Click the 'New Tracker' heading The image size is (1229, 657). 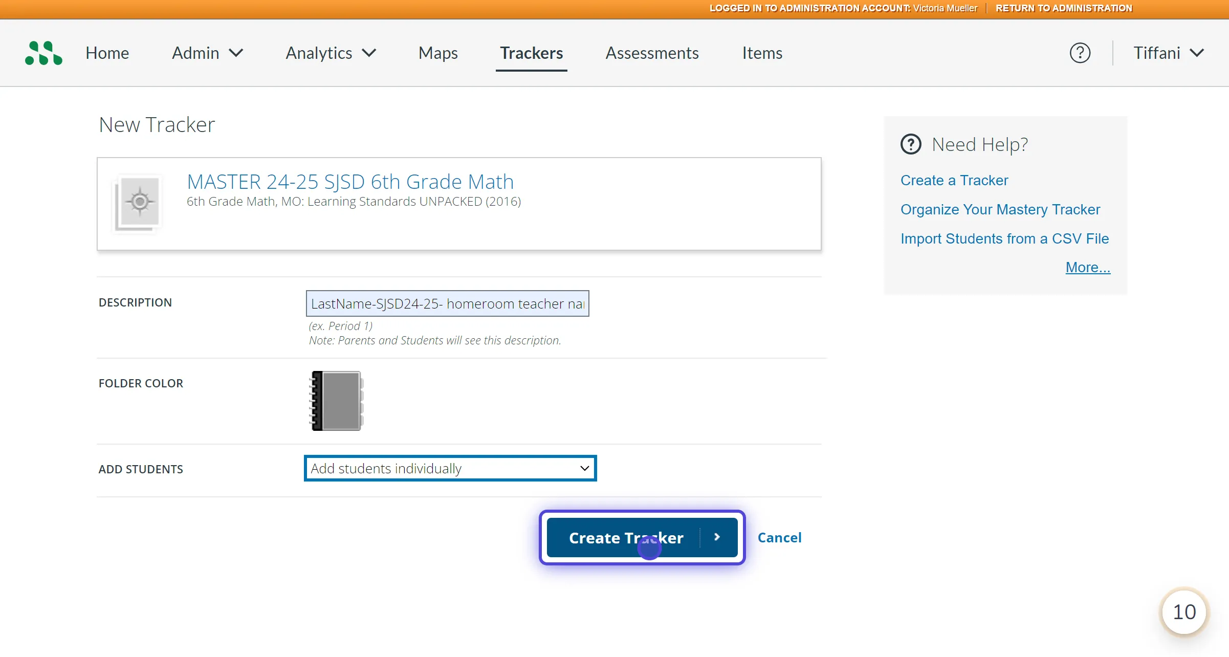pos(157,124)
